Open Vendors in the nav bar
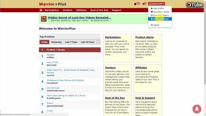The image size is (206, 116). 68,10
